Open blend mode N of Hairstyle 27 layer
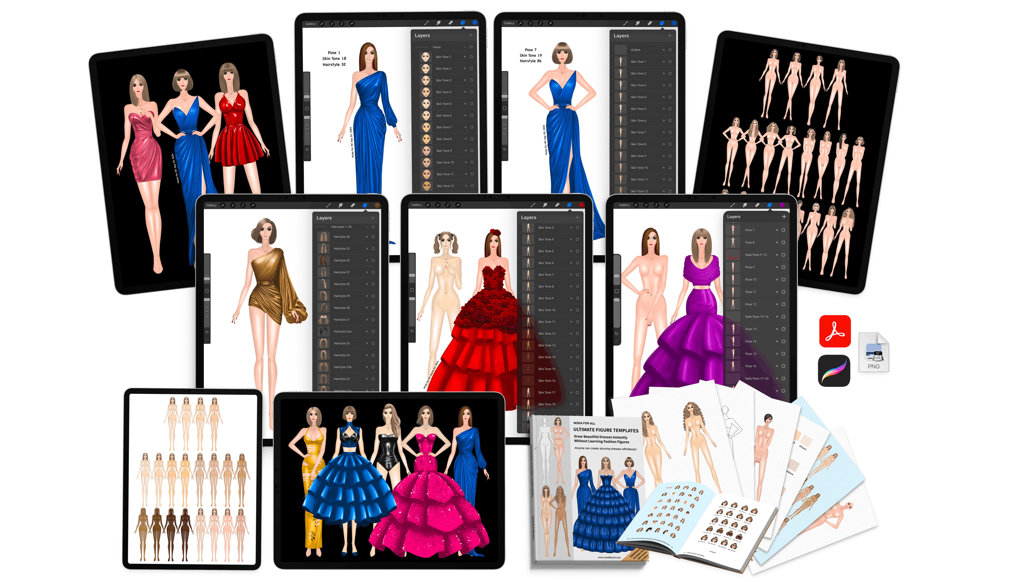 367,320
